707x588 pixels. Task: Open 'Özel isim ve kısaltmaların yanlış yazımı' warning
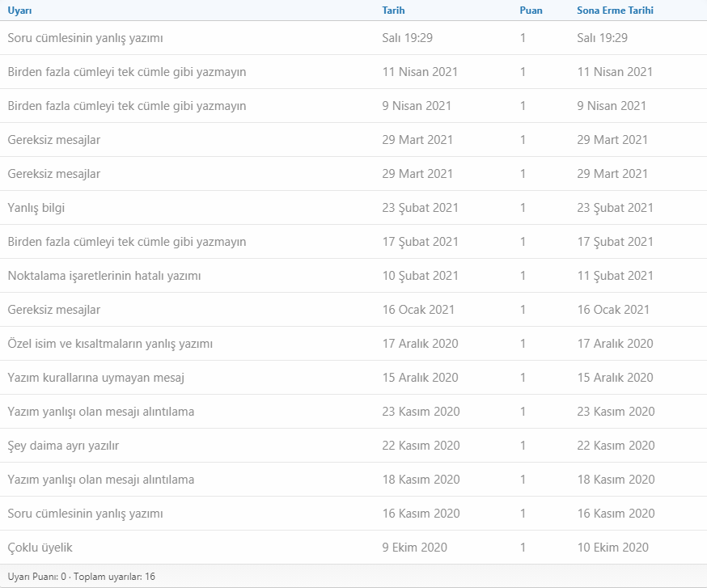[x=110, y=344]
